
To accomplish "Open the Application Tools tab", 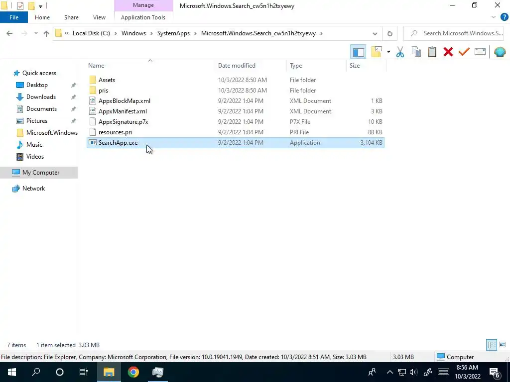I will pos(143,17).
